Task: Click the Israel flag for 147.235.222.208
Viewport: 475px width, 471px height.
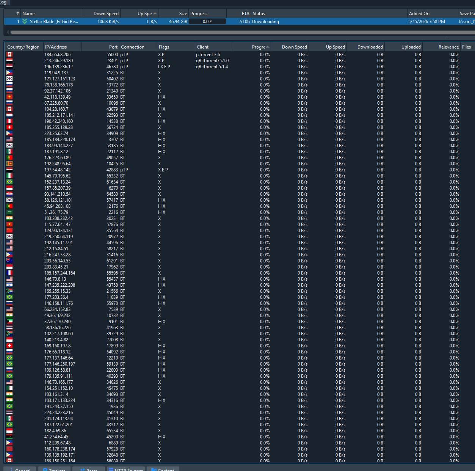Action: point(9,285)
